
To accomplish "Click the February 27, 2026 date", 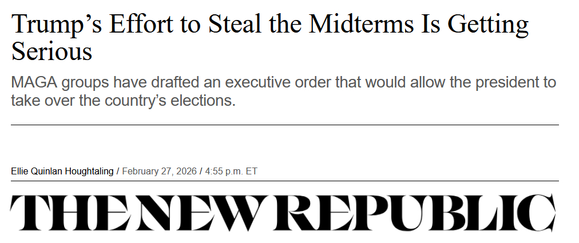I will (x=159, y=172).
